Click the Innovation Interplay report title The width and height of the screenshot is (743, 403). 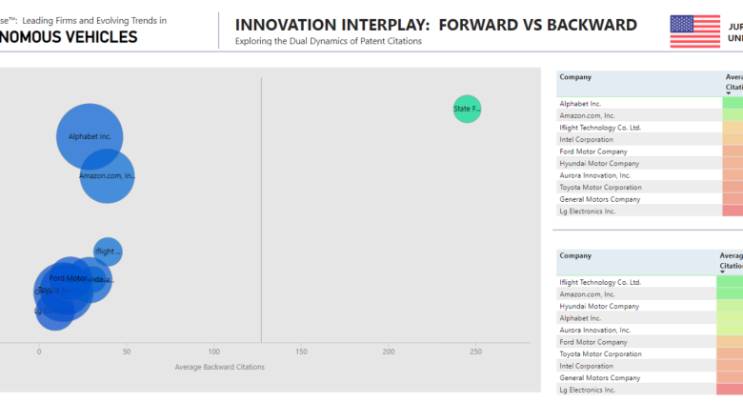tap(436, 25)
